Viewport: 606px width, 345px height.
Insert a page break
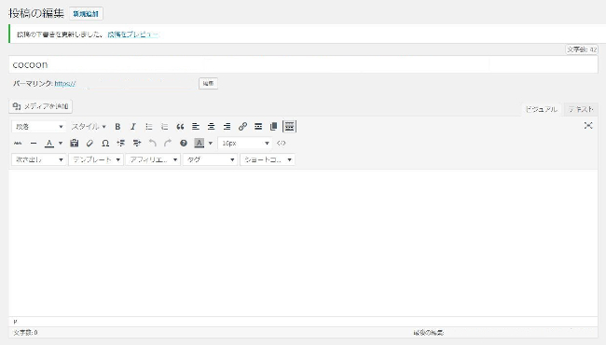click(x=273, y=127)
